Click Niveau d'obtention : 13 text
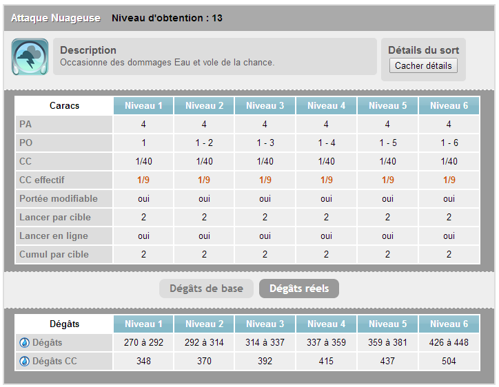Viewport: 499px width, 387px height. 167,18
